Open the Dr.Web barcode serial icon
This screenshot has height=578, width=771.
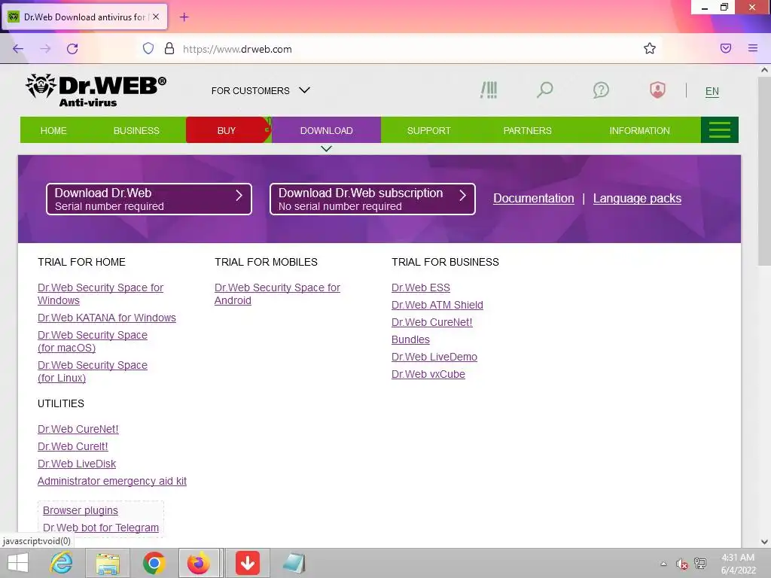pyautogui.click(x=489, y=90)
